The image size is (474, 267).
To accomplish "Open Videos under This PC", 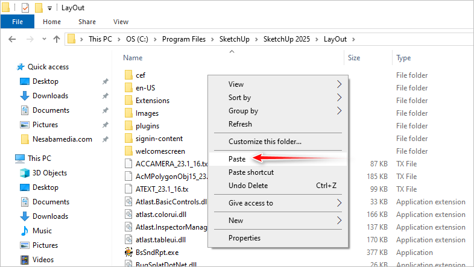I will click(x=43, y=260).
